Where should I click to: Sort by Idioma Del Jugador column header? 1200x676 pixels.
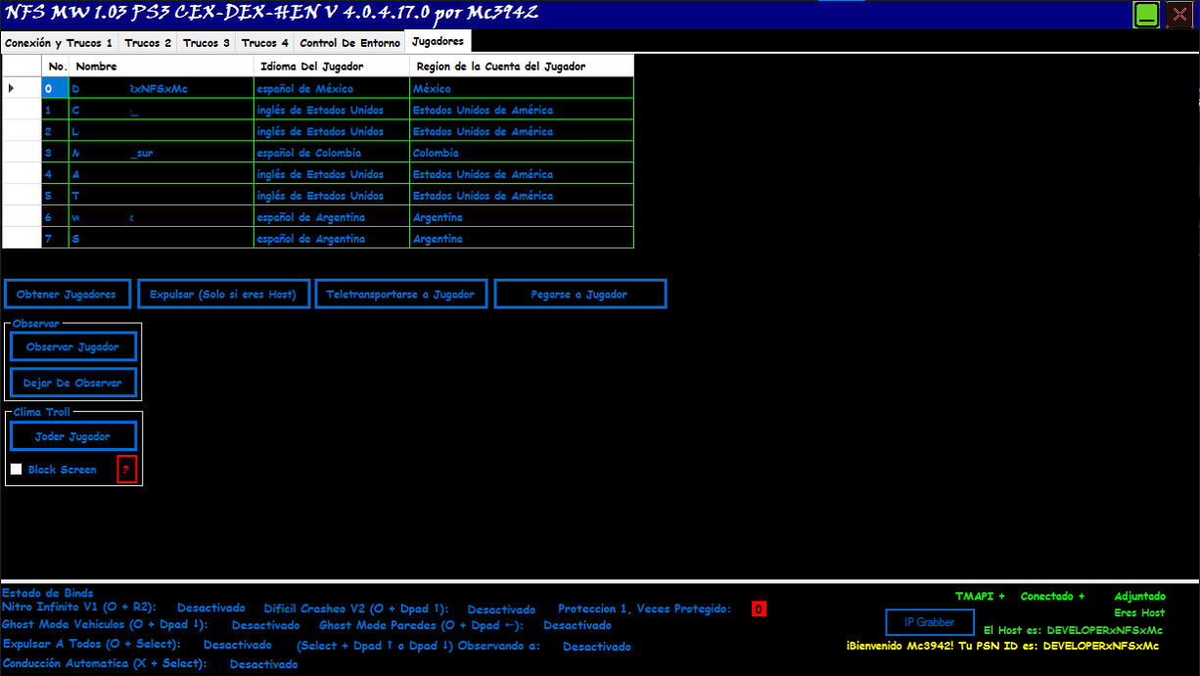[331, 67]
